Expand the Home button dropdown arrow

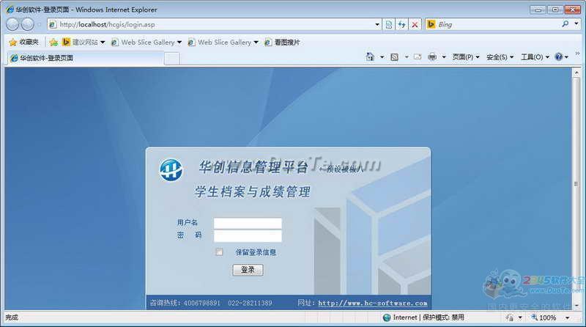click(382, 57)
